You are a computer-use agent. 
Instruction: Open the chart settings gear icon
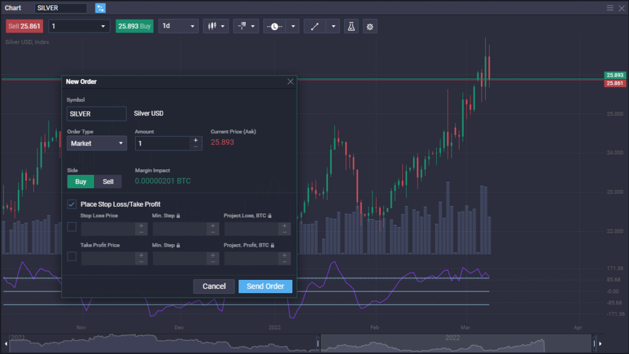pos(369,26)
